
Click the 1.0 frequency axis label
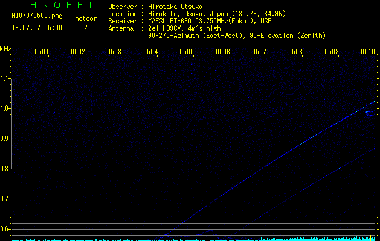5,108
